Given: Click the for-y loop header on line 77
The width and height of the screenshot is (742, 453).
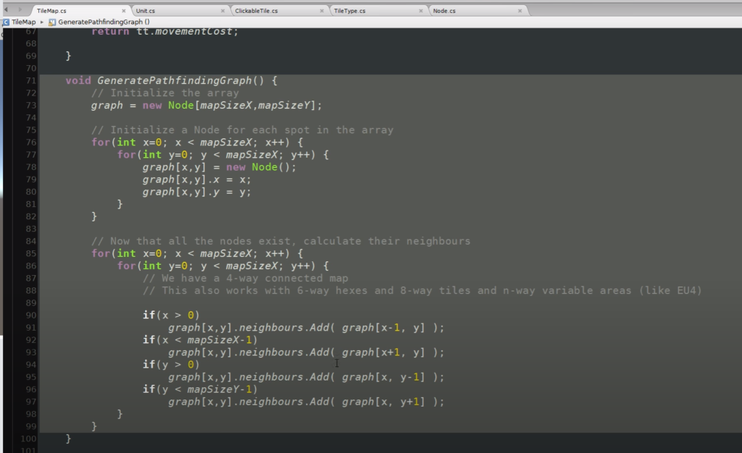Looking at the screenshot, I should (x=223, y=154).
